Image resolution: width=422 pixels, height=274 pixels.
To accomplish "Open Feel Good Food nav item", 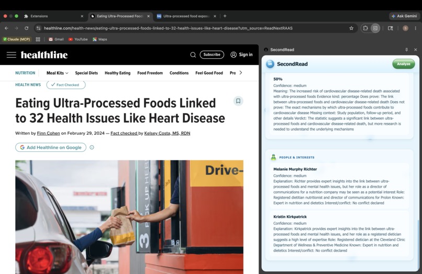I will click(x=209, y=73).
